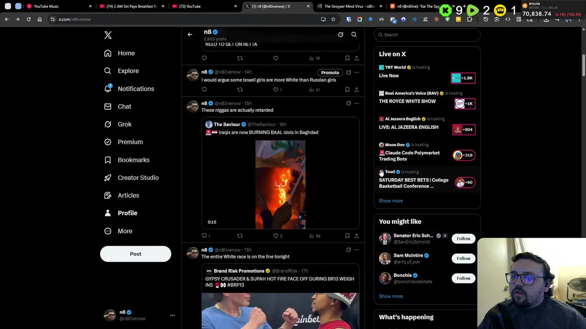
Task: Bookmark the Israeli girls post
Action: 347,90
